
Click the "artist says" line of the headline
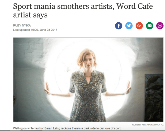tap(30, 15)
